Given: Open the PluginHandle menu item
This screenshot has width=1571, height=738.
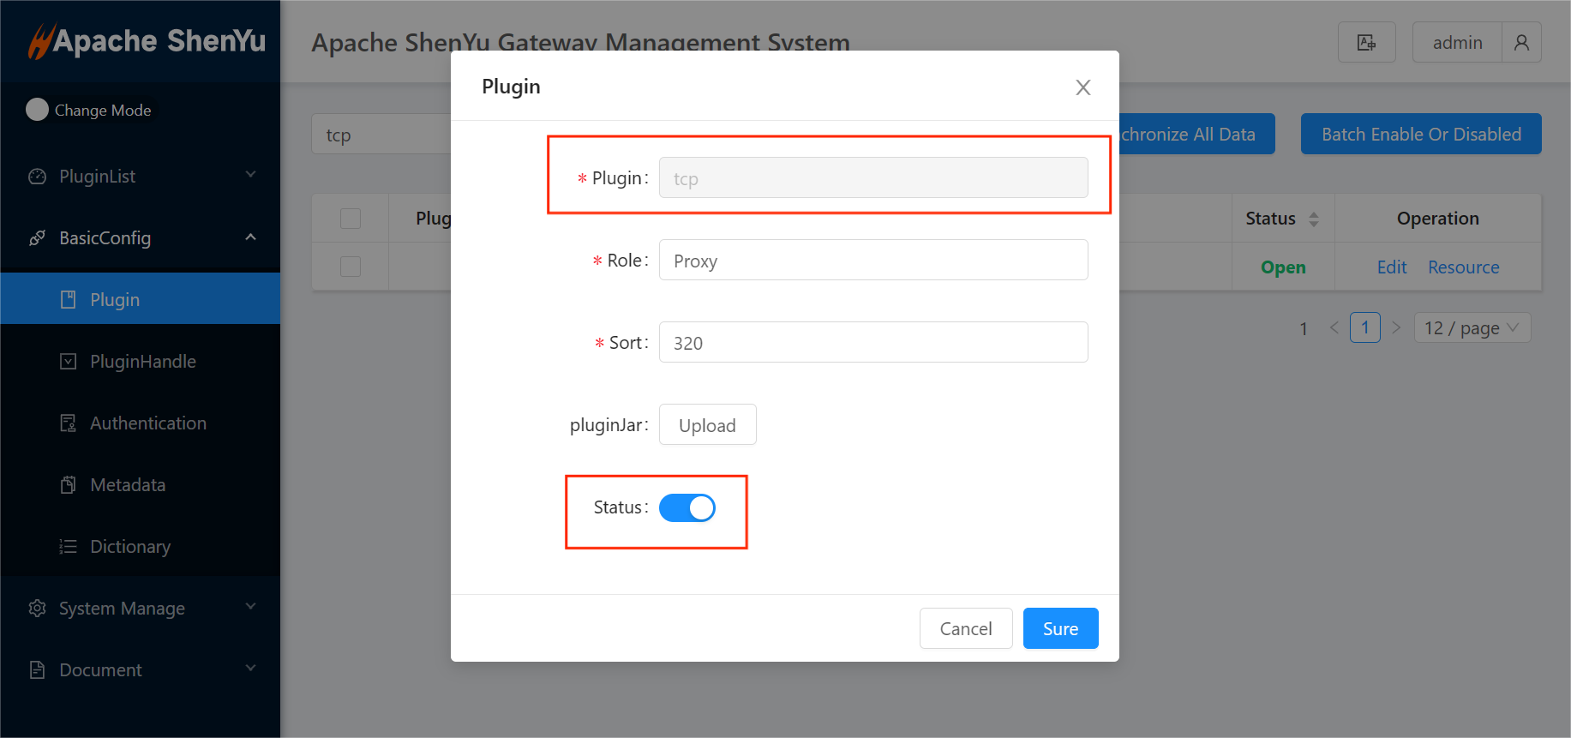Looking at the screenshot, I should tap(142, 362).
